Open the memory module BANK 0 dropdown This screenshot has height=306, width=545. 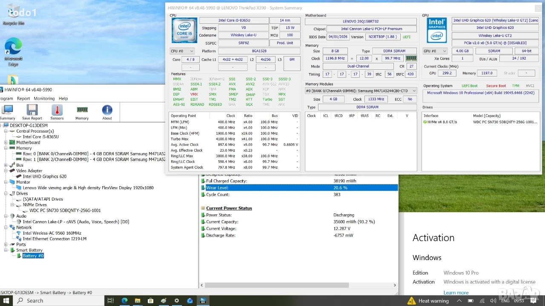362,91
